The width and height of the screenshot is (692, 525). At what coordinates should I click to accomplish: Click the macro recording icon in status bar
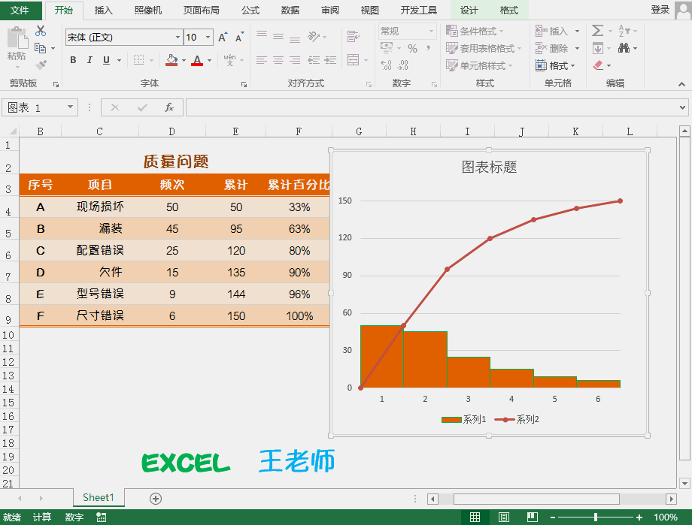(x=102, y=517)
